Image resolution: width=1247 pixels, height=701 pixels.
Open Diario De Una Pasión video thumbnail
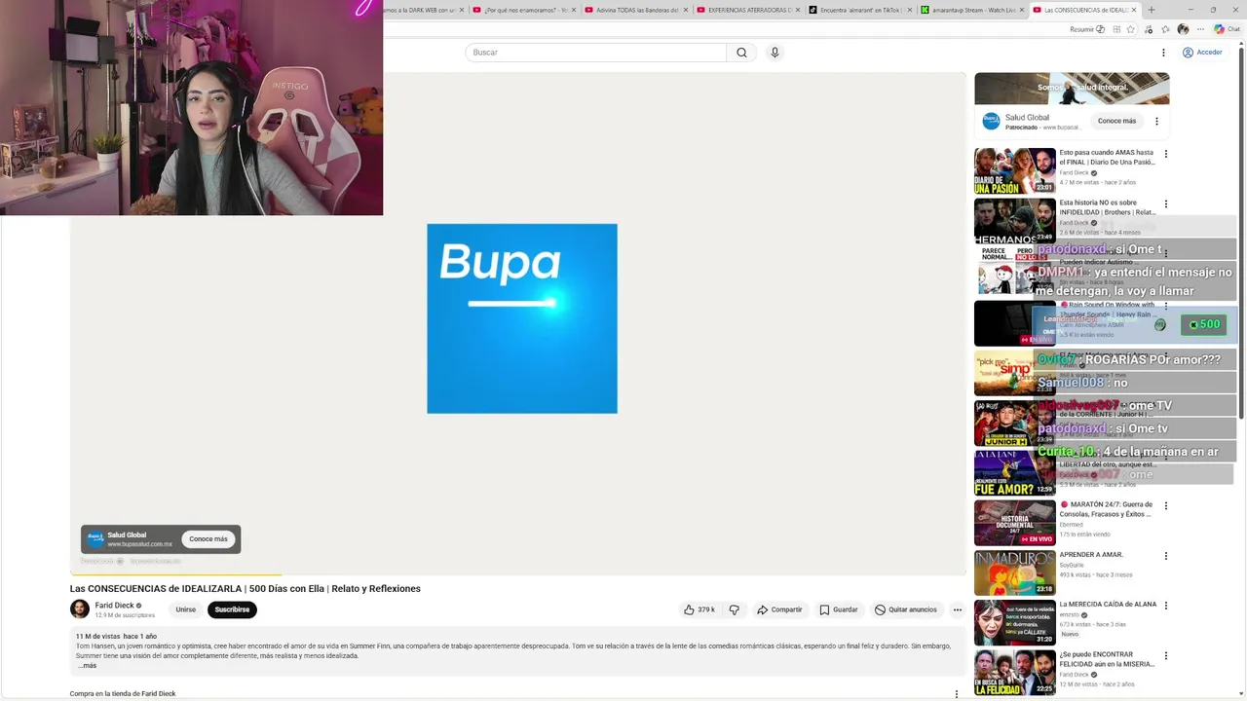(x=1015, y=170)
